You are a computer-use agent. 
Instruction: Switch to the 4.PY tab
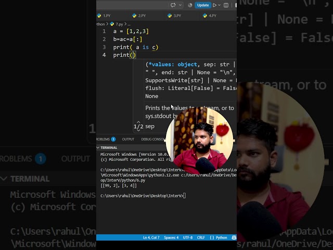tap(210, 16)
